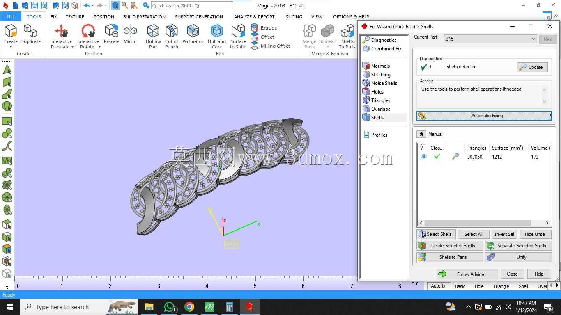This screenshot has height=315, width=561.
Task: Open the settings gears icon in quick toolbar
Action: 146,6
